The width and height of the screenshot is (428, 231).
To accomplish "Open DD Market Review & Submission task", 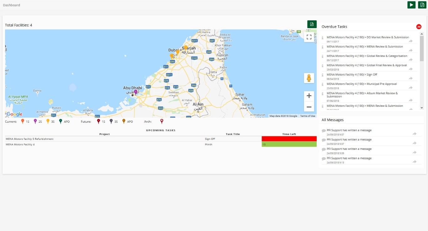I will [368, 37].
